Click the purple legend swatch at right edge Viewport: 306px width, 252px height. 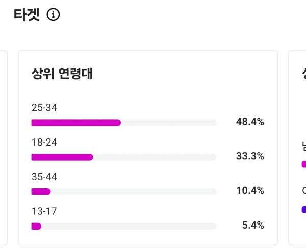(304, 209)
